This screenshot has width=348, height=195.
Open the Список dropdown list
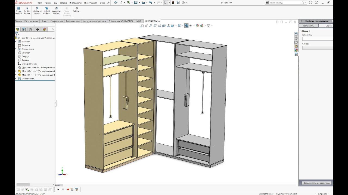point(318,48)
